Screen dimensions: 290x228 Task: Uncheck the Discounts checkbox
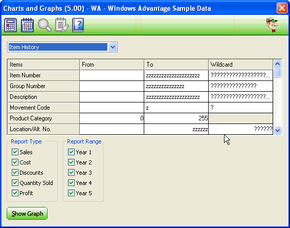click(15, 173)
